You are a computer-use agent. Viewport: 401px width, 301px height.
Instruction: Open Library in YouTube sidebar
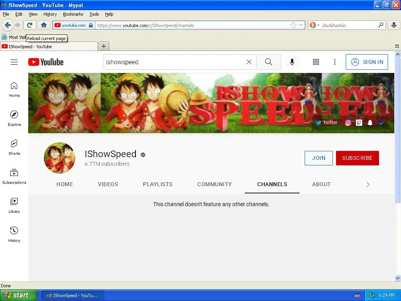pos(14,205)
